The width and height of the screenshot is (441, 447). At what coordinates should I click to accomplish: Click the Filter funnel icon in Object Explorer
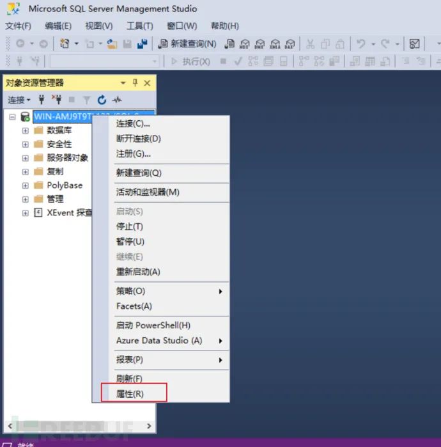(87, 100)
